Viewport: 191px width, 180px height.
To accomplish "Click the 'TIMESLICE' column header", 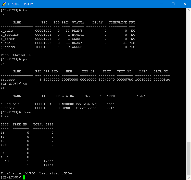I will point(118,22).
